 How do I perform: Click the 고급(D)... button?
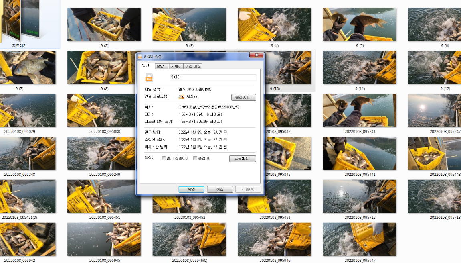coord(243,159)
